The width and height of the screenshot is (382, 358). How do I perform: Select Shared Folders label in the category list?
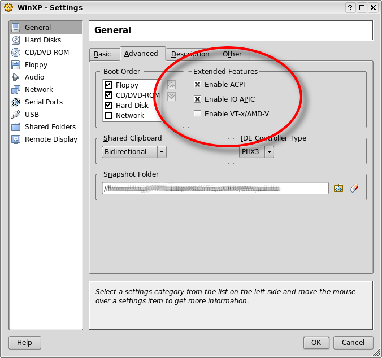[50, 127]
